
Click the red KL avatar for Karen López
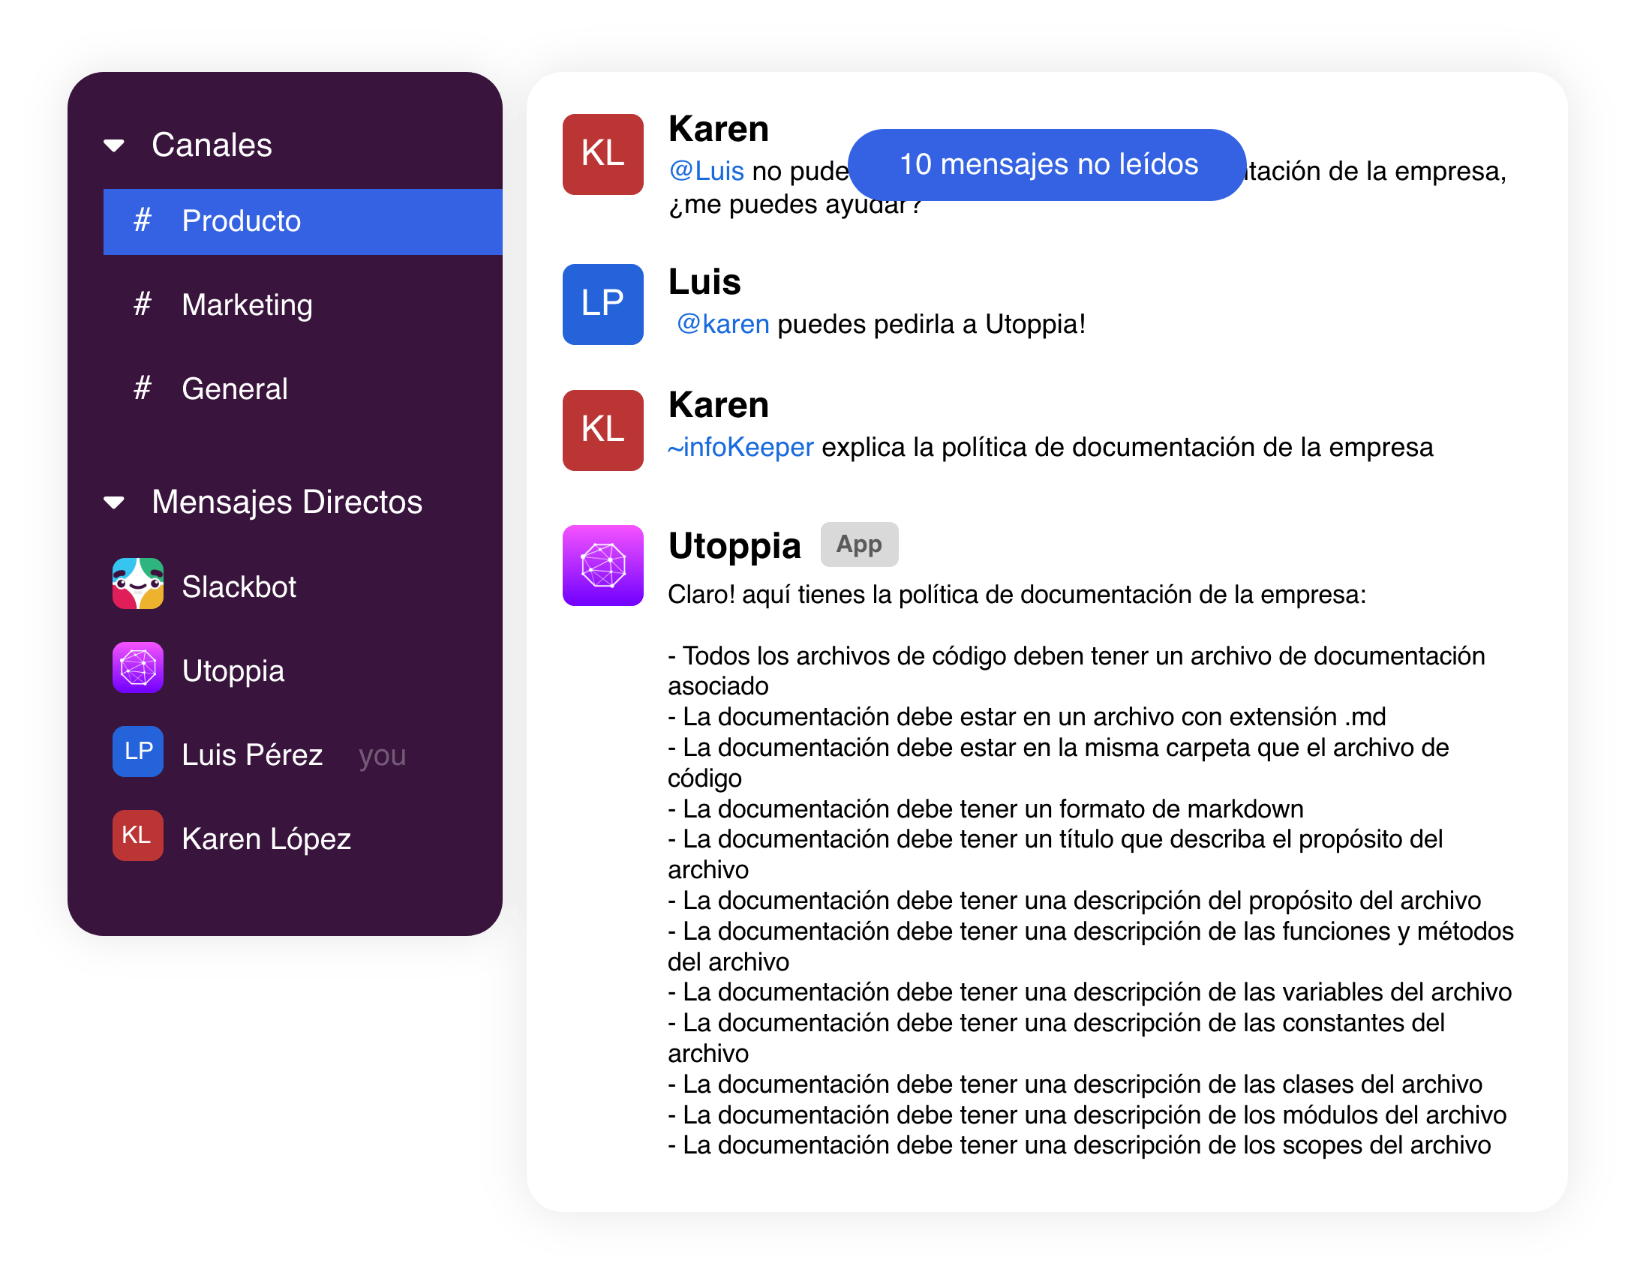tap(137, 835)
